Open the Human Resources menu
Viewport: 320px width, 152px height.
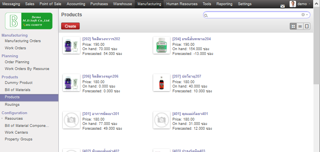(182, 4)
